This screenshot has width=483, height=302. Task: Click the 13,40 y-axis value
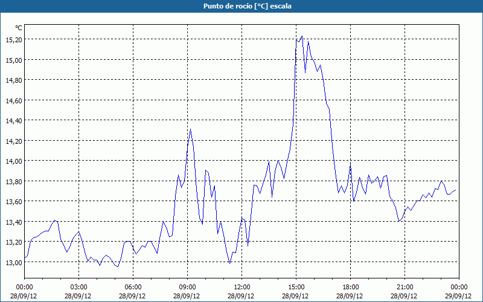click(x=14, y=222)
